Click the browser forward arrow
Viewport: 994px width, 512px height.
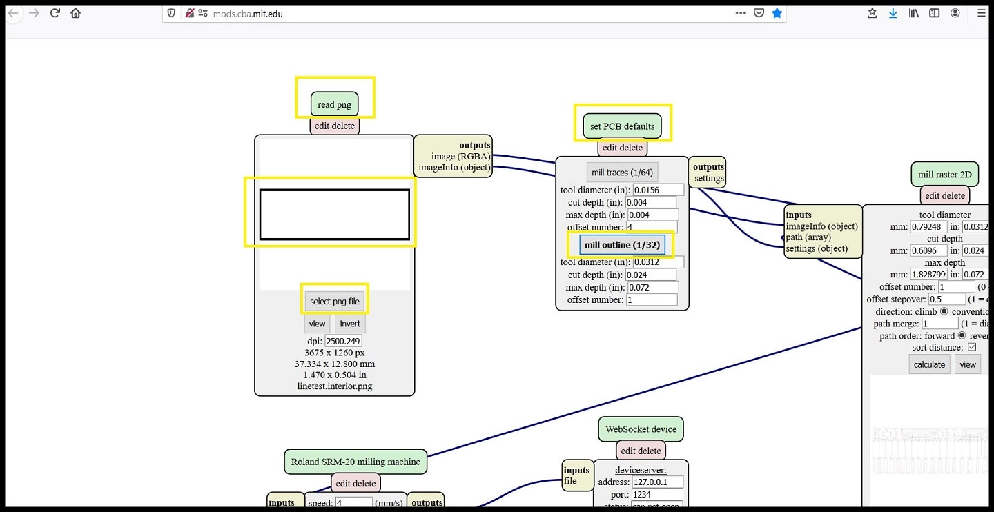tap(34, 13)
